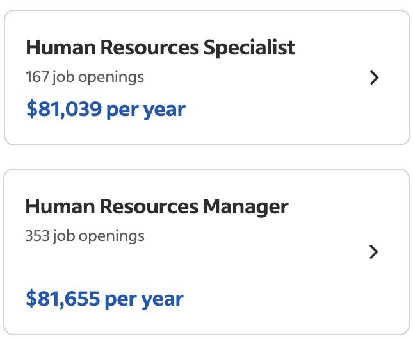Image resolution: width=413 pixels, height=339 pixels.
Task: Expand Human Resources Specialist details arrow
Action: 375,78
